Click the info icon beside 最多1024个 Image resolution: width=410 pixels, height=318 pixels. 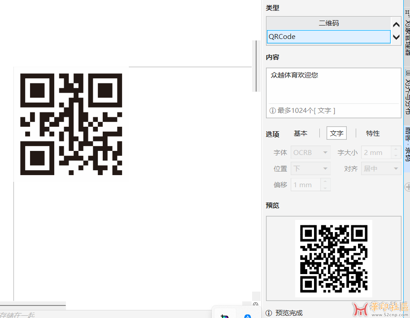pyautogui.click(x=272, y=111)
